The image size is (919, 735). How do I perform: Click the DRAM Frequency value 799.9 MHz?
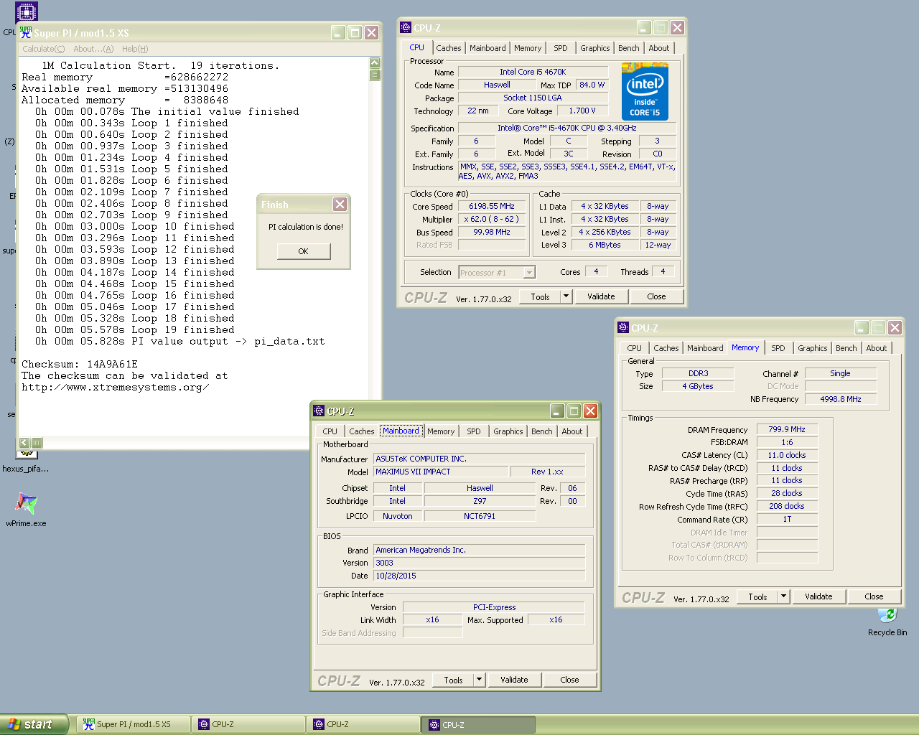(x=787, y=430)
